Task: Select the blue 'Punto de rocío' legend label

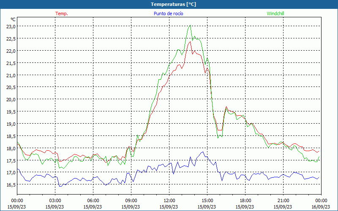Action: point(168,14)
